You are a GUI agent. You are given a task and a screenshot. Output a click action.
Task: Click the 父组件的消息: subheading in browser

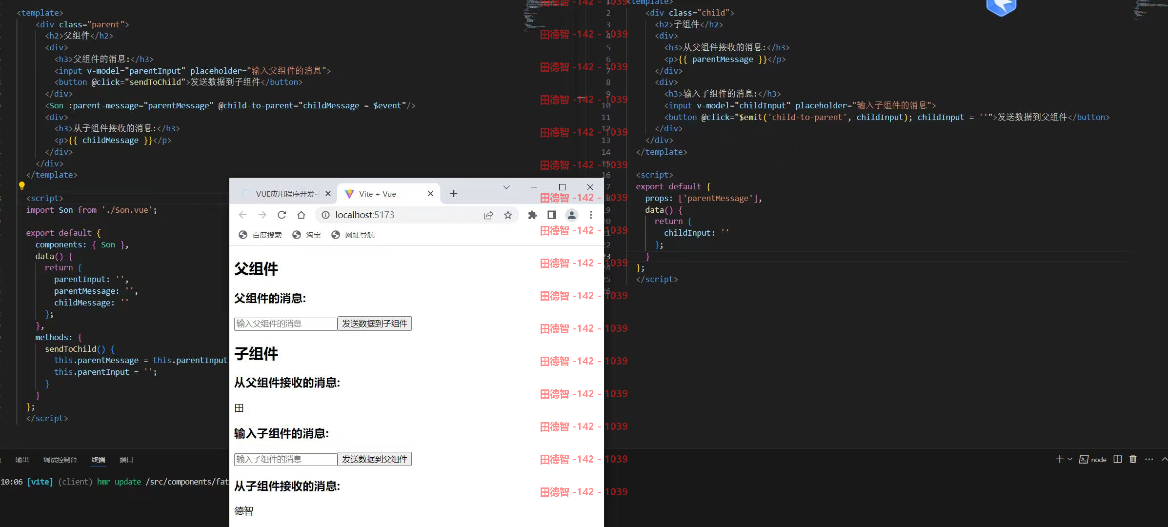click(x=270, y=298)
